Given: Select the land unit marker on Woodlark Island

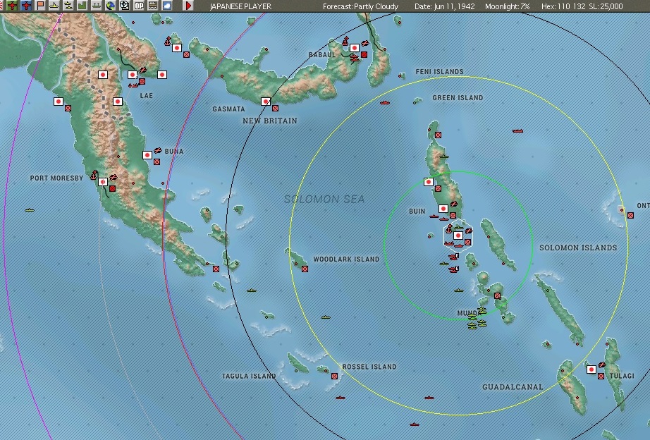Looking at the screenshot, I should (305, 269).
